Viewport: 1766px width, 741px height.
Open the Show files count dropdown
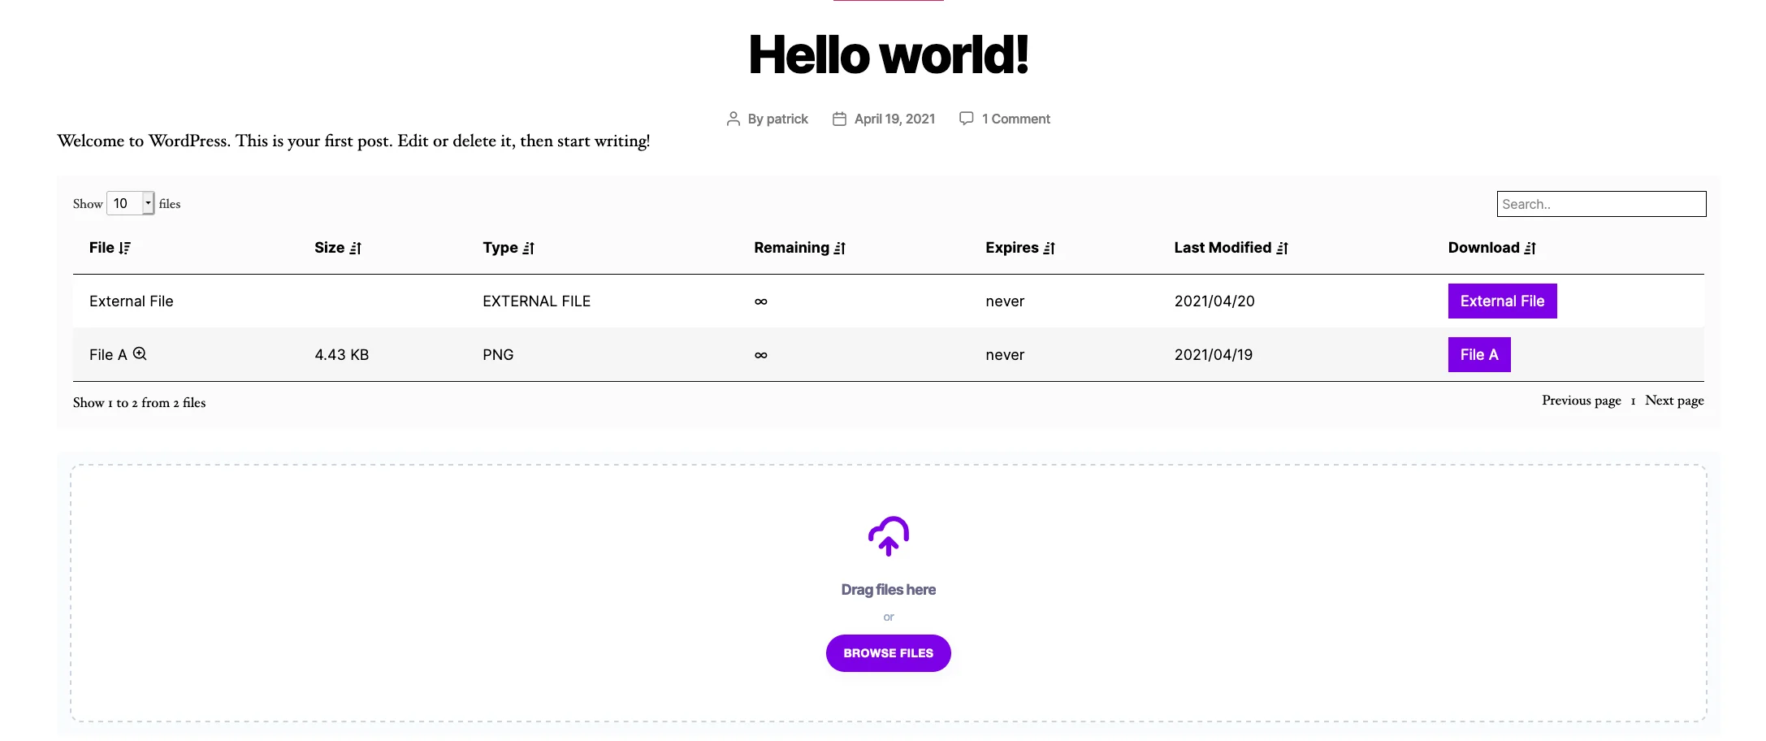point(130,203)
